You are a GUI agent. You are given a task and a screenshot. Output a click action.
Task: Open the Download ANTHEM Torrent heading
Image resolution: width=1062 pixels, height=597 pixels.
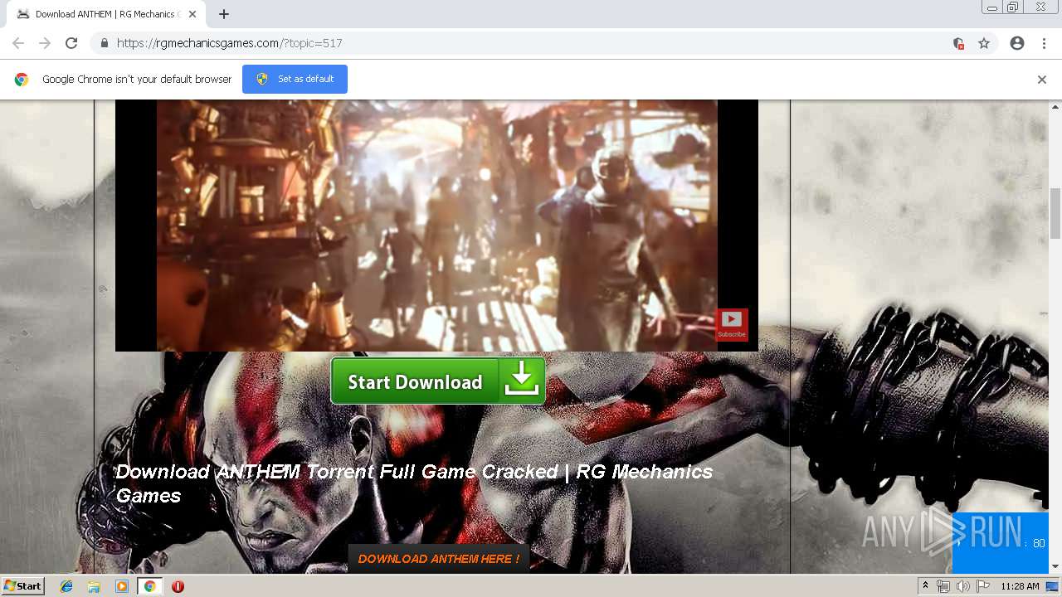click(414, 483)
